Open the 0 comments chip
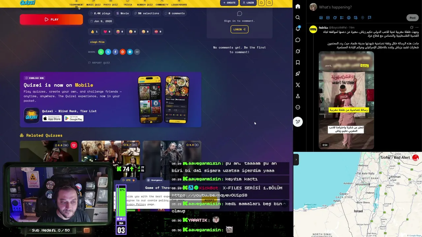Screen dimensions: 422x237 [174, 13]
